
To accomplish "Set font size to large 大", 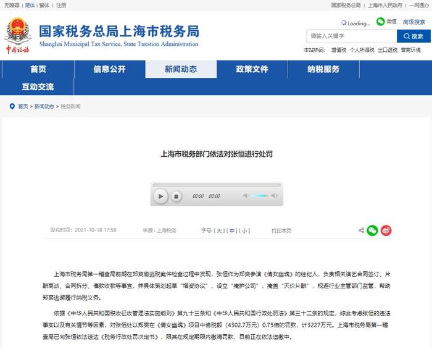I will 219,230.
